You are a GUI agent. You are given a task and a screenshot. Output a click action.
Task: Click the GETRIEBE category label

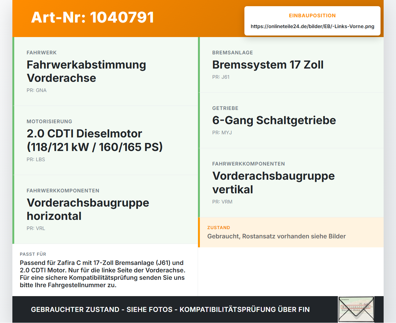(x=225, y=108)
